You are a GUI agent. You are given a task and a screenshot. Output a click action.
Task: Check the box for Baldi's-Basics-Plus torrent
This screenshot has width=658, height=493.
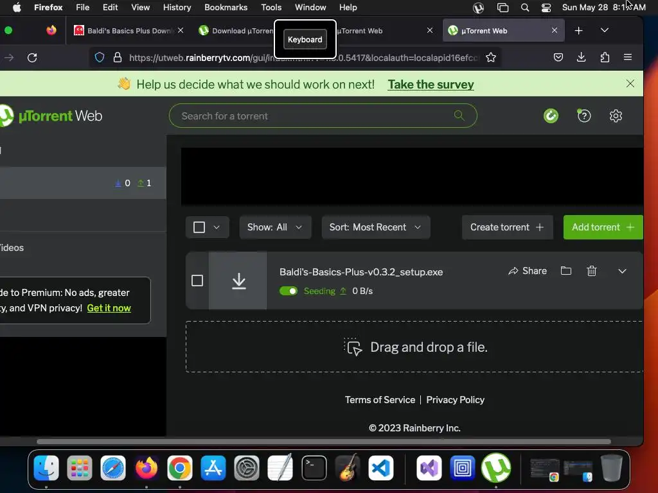click(x=197, y=281)
